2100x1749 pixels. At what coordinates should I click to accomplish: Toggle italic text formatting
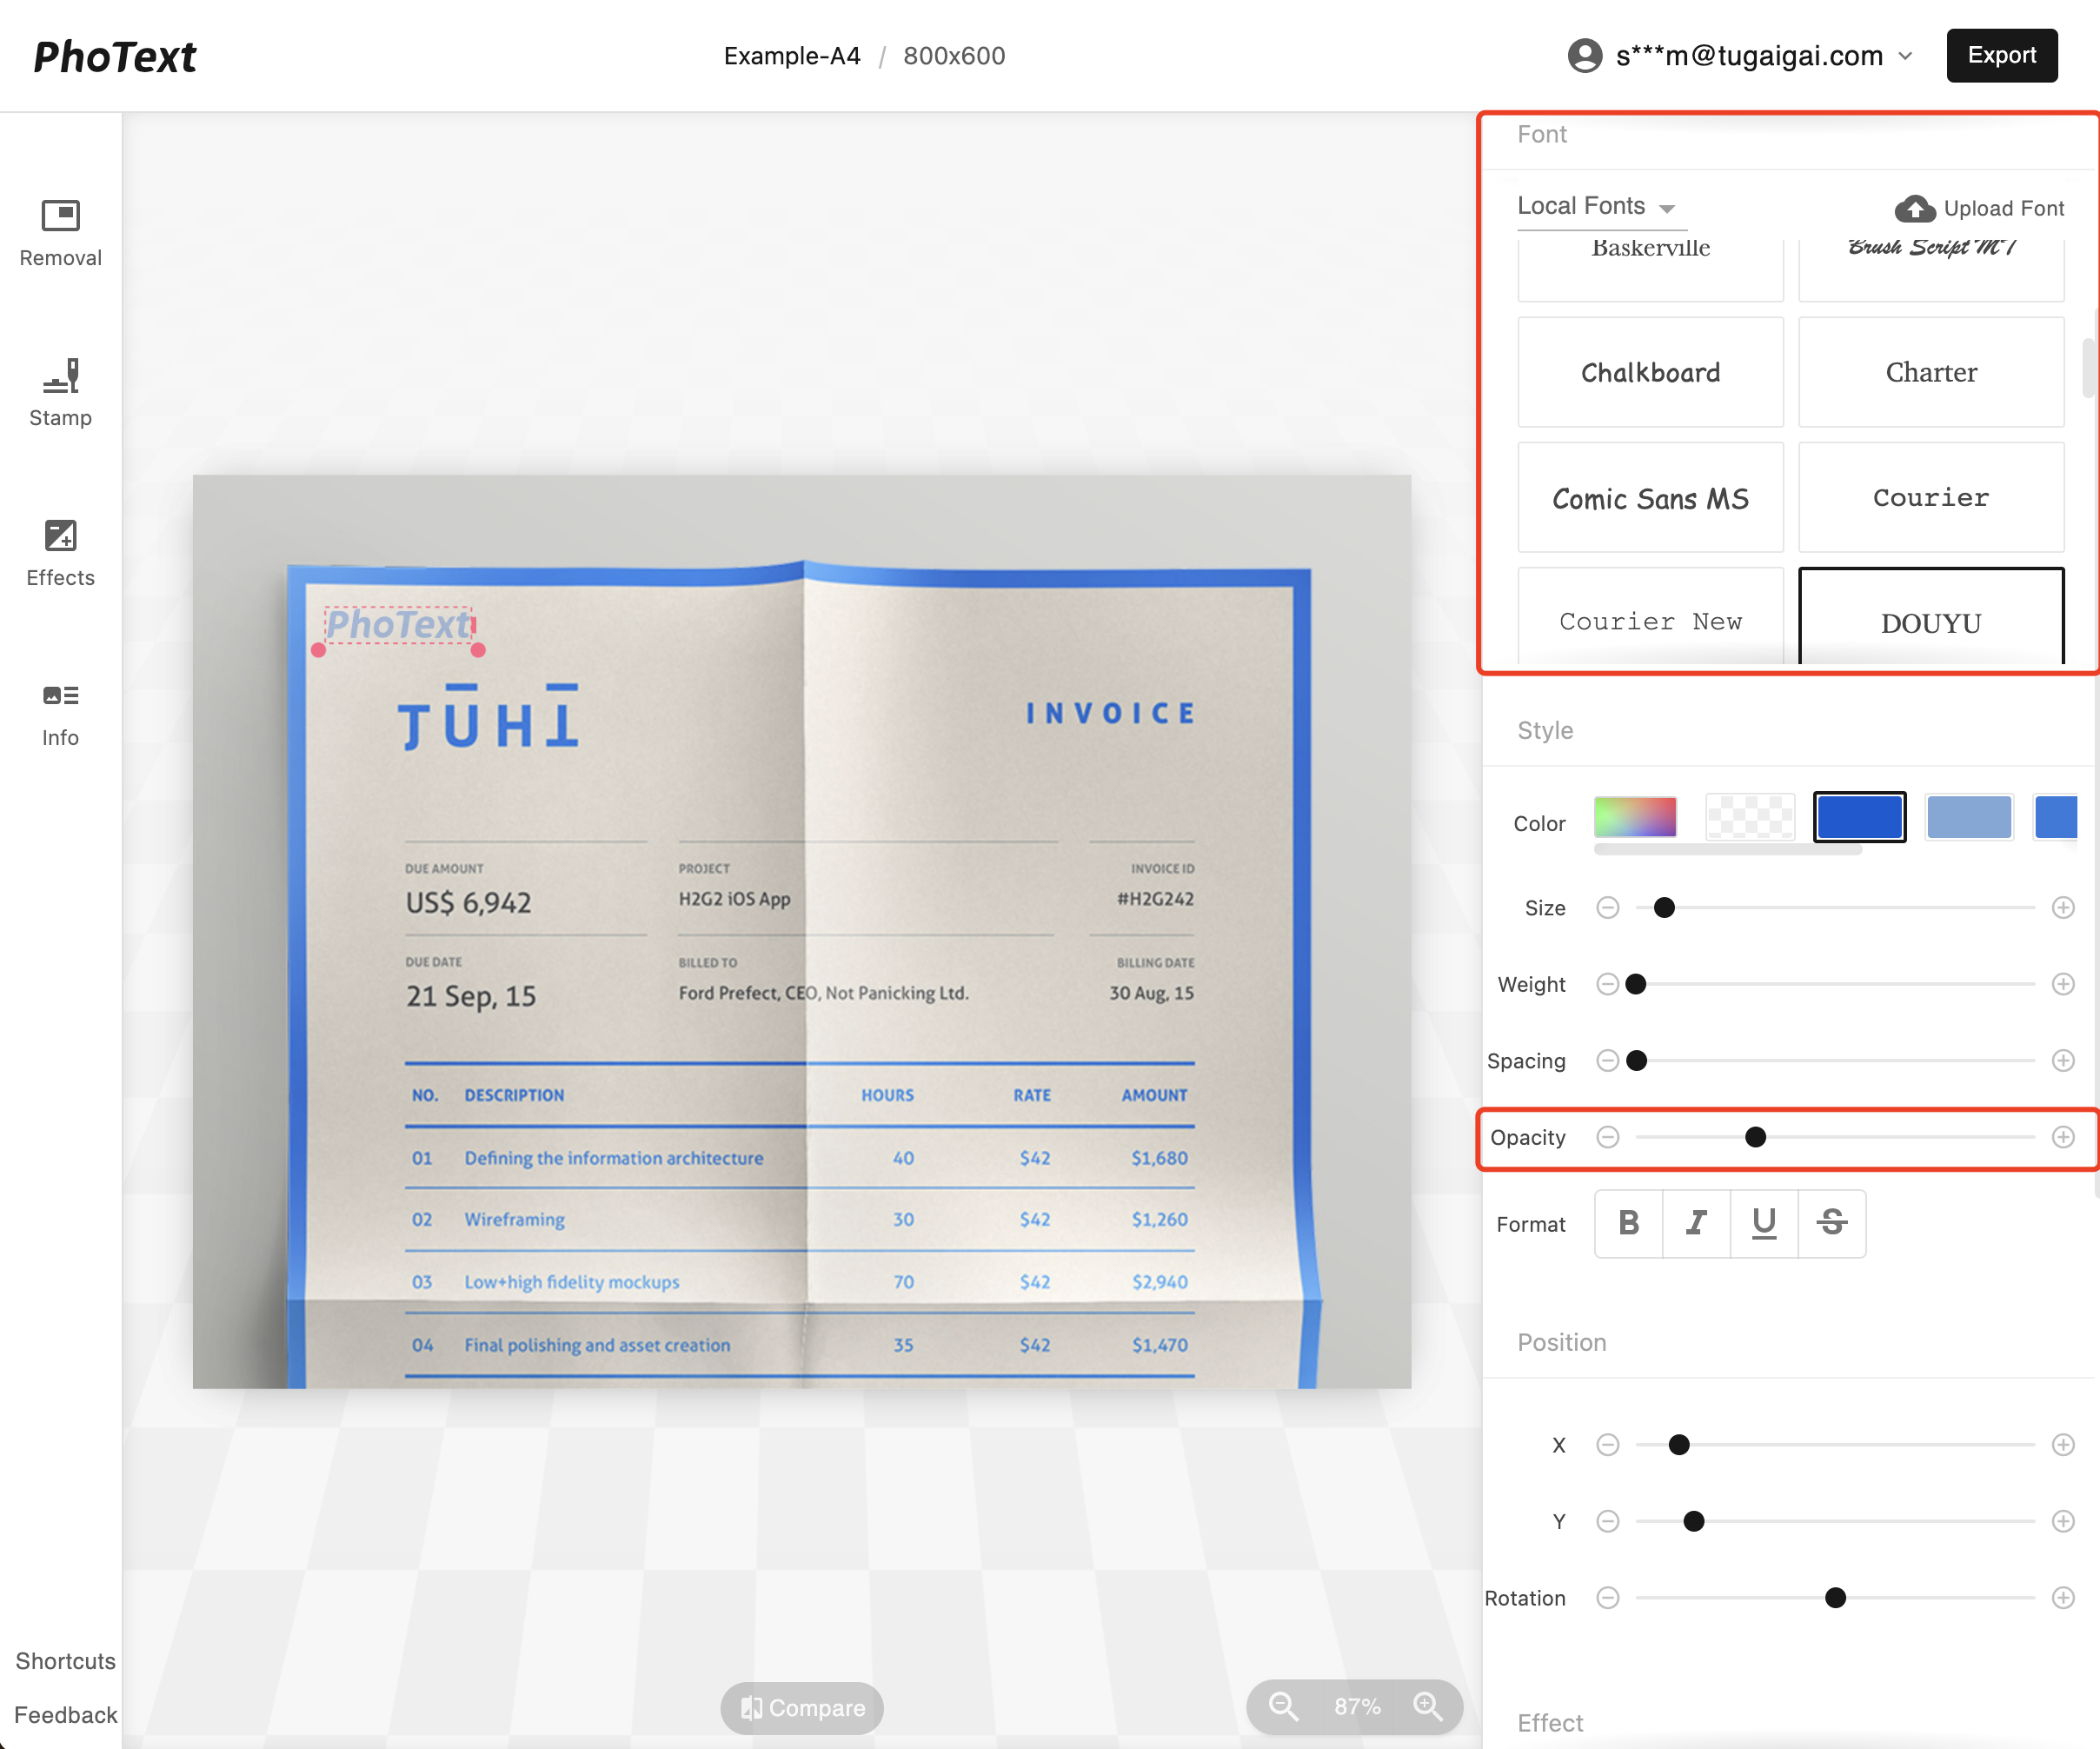1696,1222
